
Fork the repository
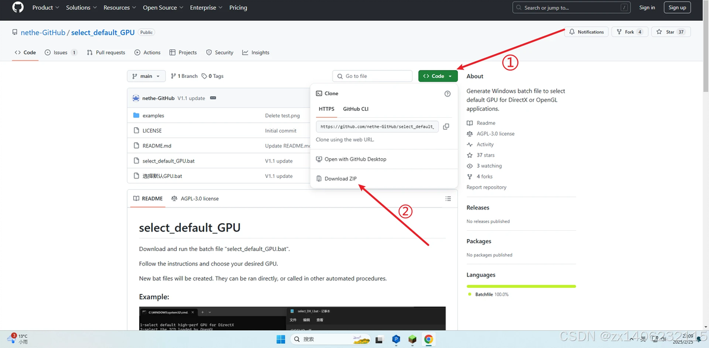(630, 32)
